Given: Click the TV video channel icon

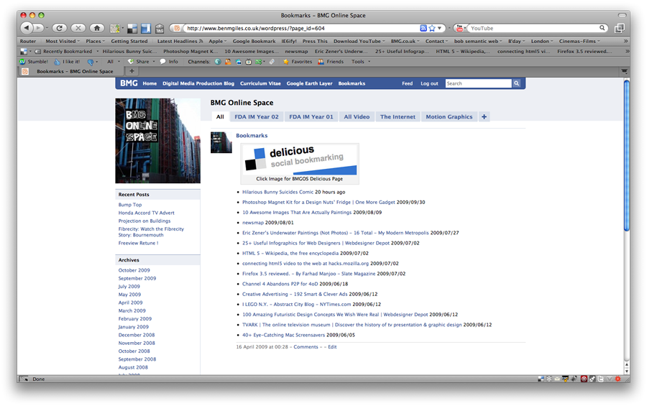Looking at the screenshot, I should click(x=249, y=62).
